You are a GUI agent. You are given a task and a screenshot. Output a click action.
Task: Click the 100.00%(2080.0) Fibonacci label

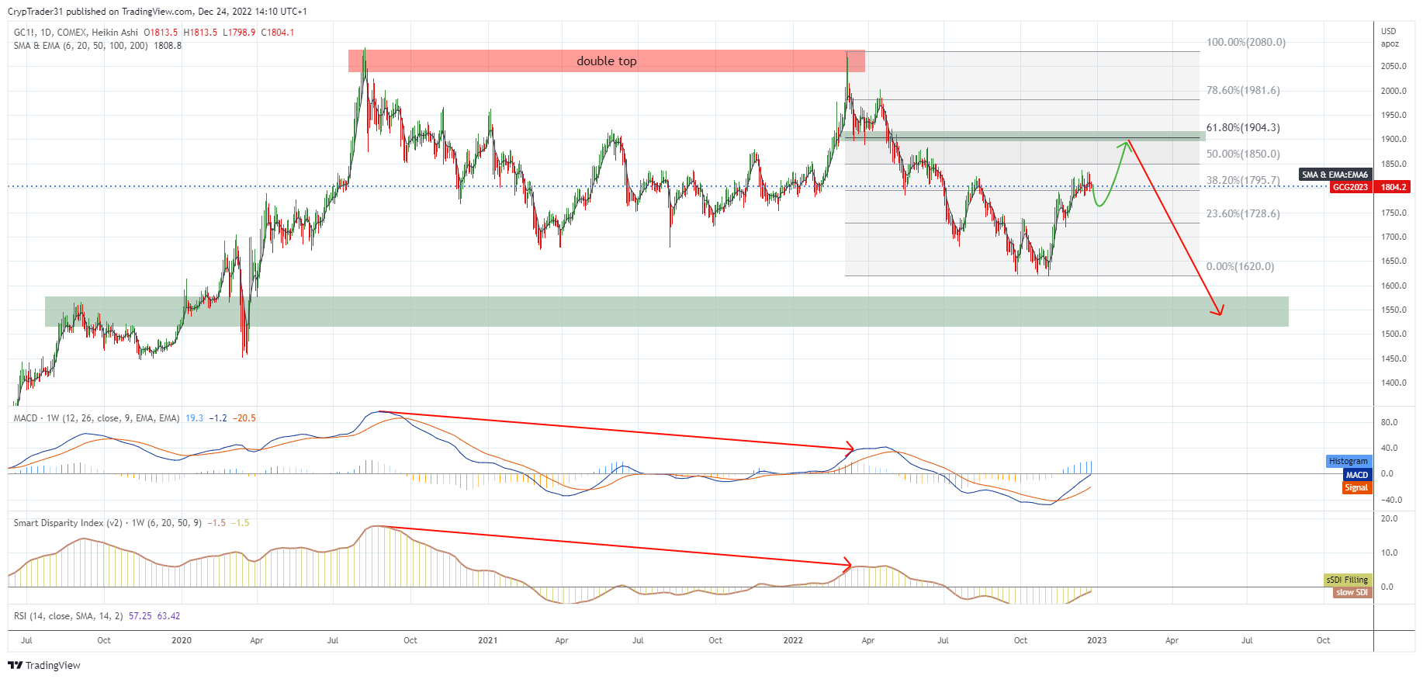click(1245, 42)
